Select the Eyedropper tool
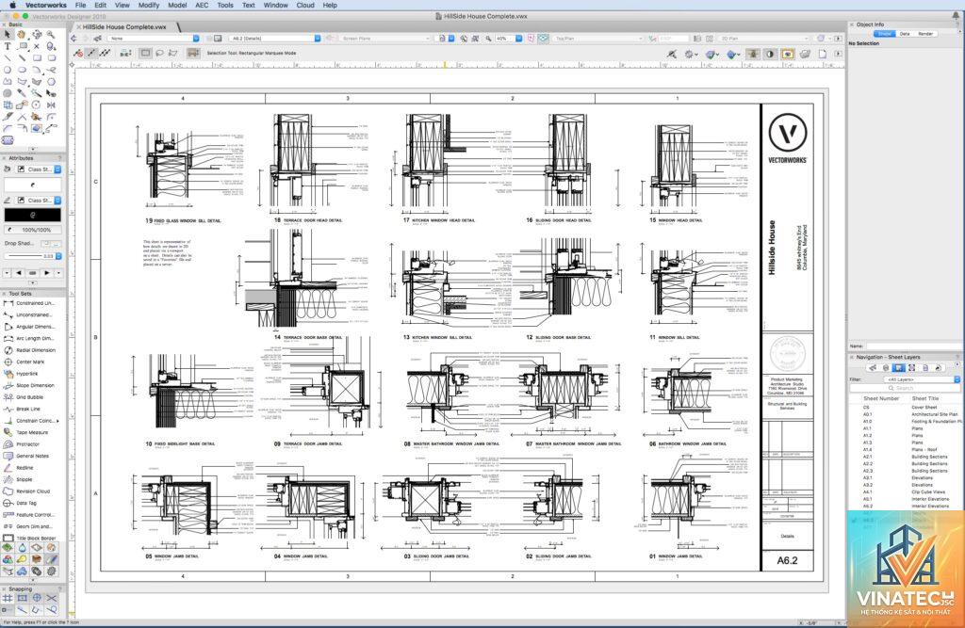 click(x=23, y=93)
